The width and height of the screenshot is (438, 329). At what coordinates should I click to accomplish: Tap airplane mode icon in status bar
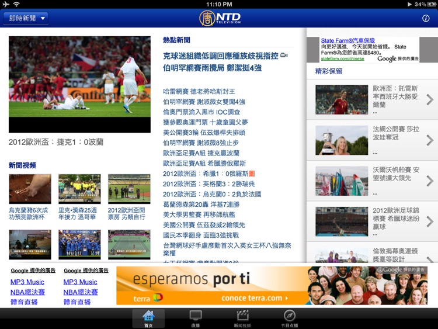coord(5,4)
